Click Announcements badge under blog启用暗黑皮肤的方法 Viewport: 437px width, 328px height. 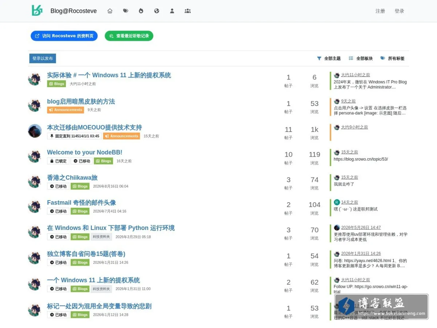(66, 110)
